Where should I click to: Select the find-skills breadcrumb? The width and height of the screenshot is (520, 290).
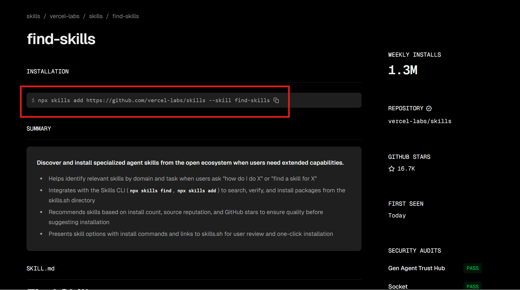(x=126, y=16)
